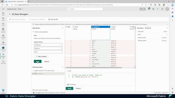Collapse the Cleaning steps section
Screen dimensions: 175x98
[63, 67]
